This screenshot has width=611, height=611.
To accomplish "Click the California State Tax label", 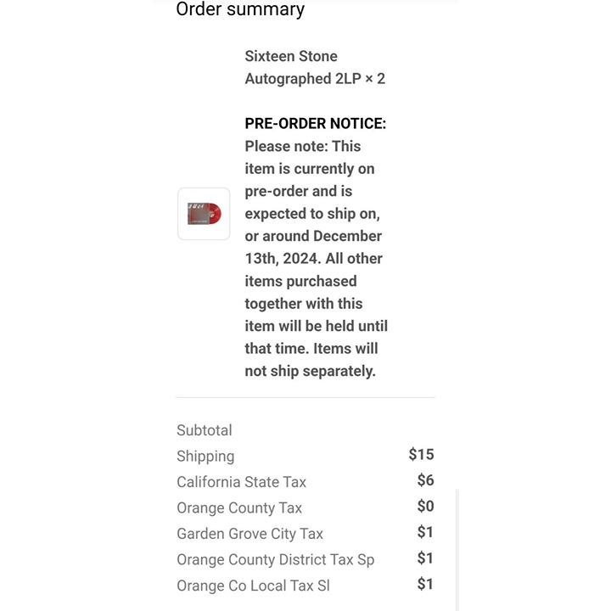I will tap(241, 482).
